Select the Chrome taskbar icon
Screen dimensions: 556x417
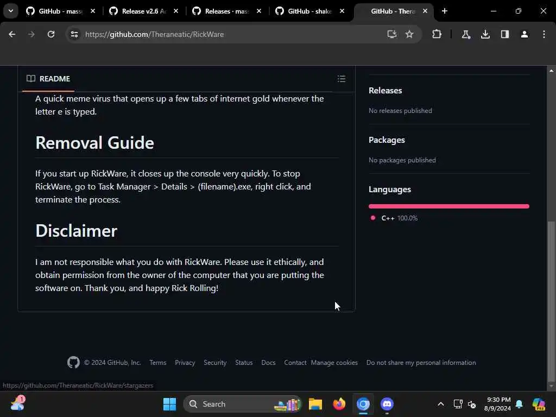point(363,404)
